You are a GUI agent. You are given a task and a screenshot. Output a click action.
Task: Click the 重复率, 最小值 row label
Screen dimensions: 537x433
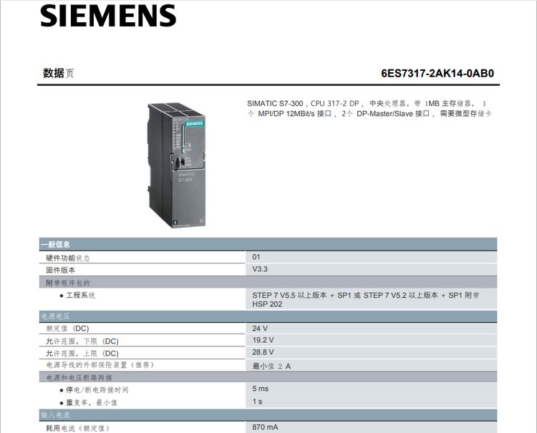(88, 402)
